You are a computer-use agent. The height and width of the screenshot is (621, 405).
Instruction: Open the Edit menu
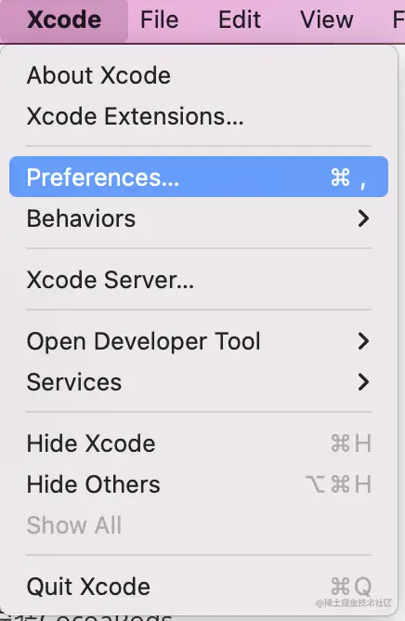coord(240,20)
